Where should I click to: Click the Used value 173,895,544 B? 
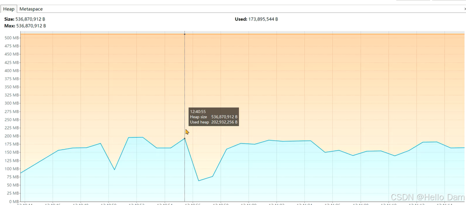263,19
